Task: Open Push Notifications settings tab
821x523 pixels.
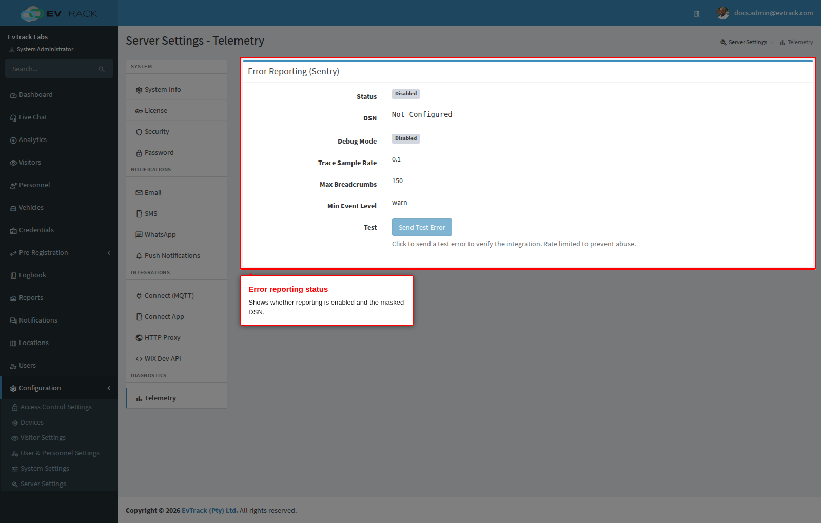Action: 177,256
